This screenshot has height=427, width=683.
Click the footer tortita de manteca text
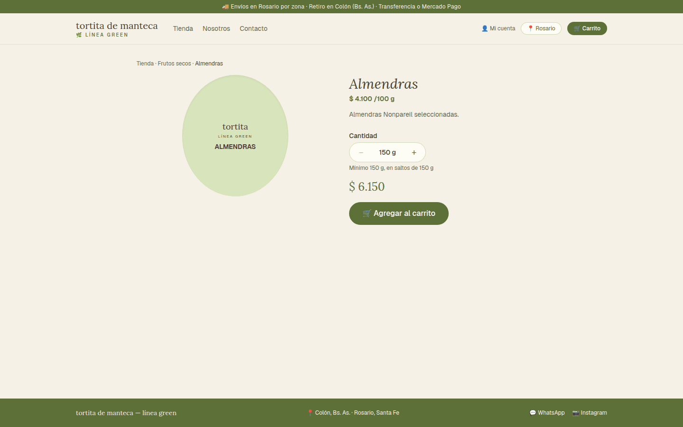126,413
